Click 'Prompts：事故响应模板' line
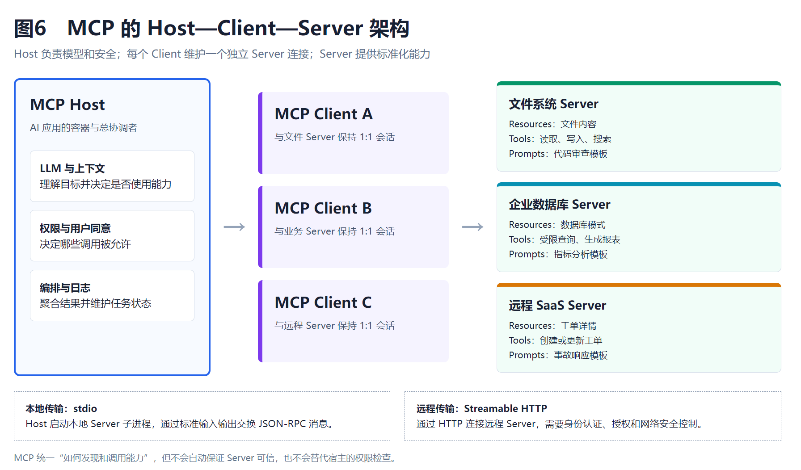This screenshot has height=470, width=801. click(x=558, y=355)
